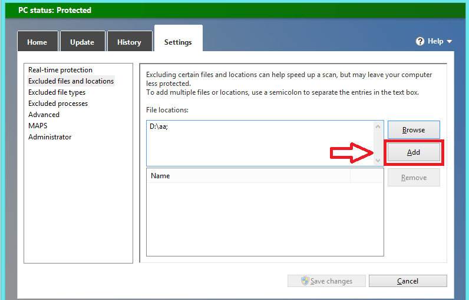
Task: Expand the Help dropdown arrow
Action: 450,42
